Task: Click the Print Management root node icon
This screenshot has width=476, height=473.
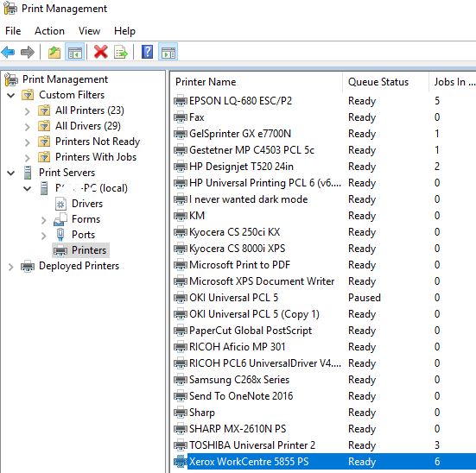Action: tap(11, 79)
